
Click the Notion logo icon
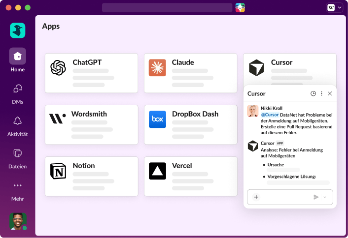58,171
